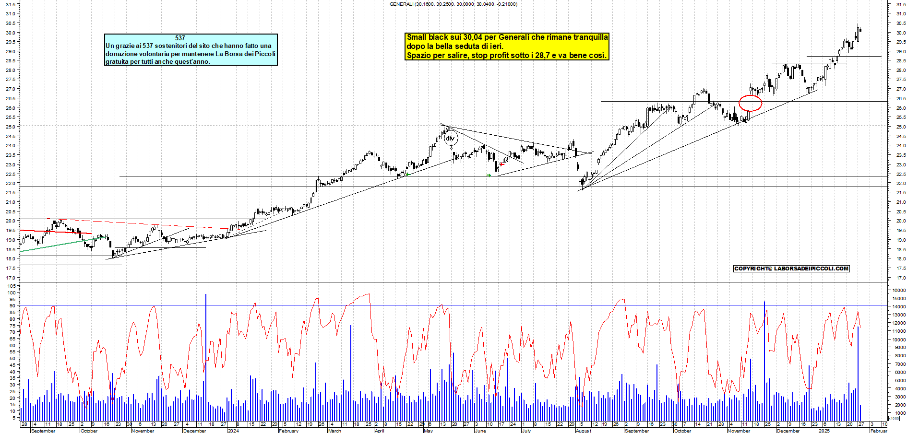Click the tallest volume bar in December 2023
The image size is (907, 433).
206,357
